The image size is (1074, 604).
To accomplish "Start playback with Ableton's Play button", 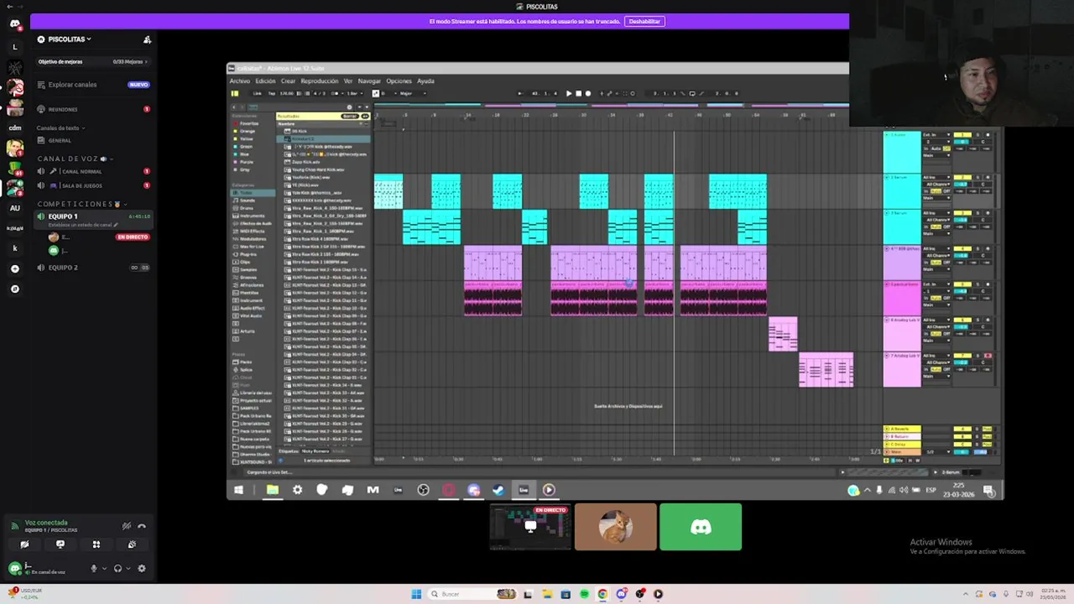I will 569,93.
